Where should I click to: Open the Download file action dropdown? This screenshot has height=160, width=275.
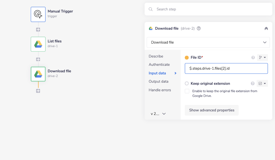click(x=208, y=42)
